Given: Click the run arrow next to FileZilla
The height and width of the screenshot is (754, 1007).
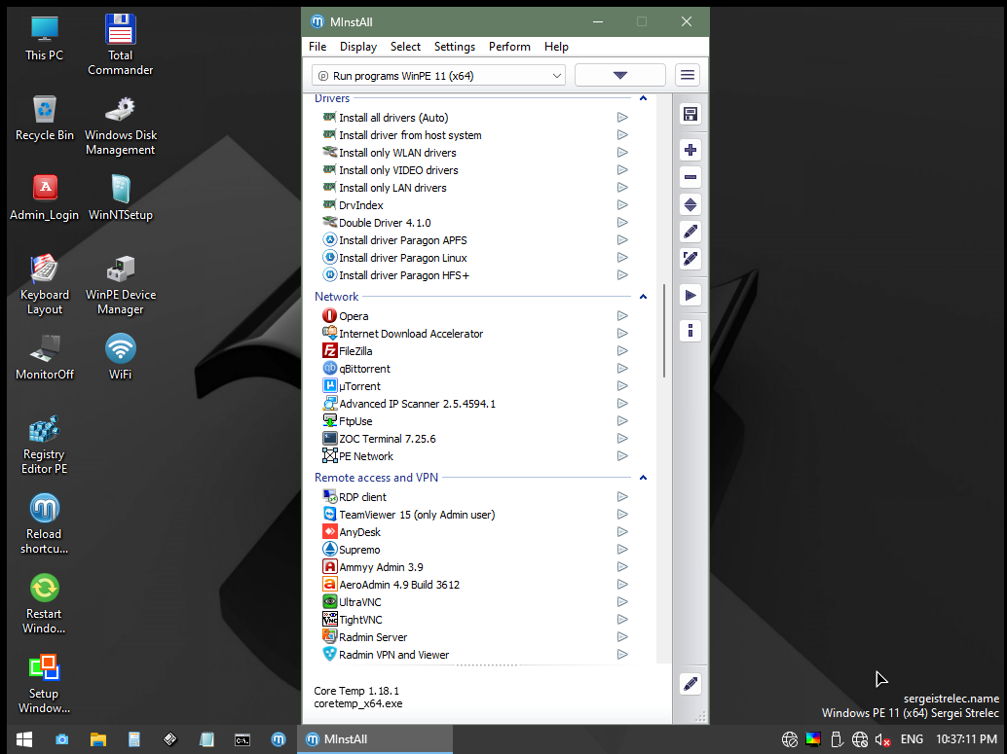Looking at the screenshot, I should click(x=622, y=351).
